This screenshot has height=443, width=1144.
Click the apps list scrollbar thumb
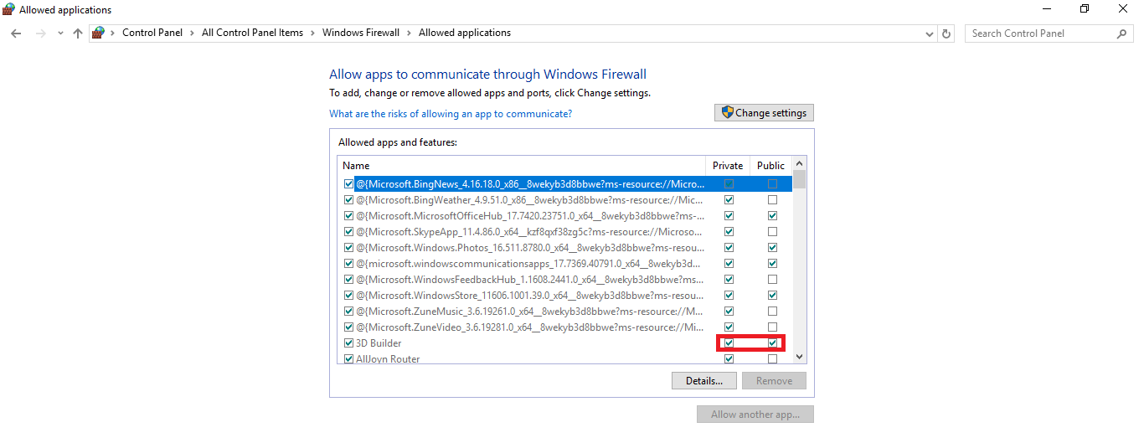point(799,180)
